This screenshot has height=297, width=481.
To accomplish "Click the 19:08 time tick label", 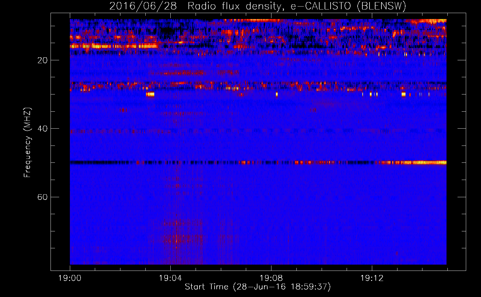I will click(271, 278).
